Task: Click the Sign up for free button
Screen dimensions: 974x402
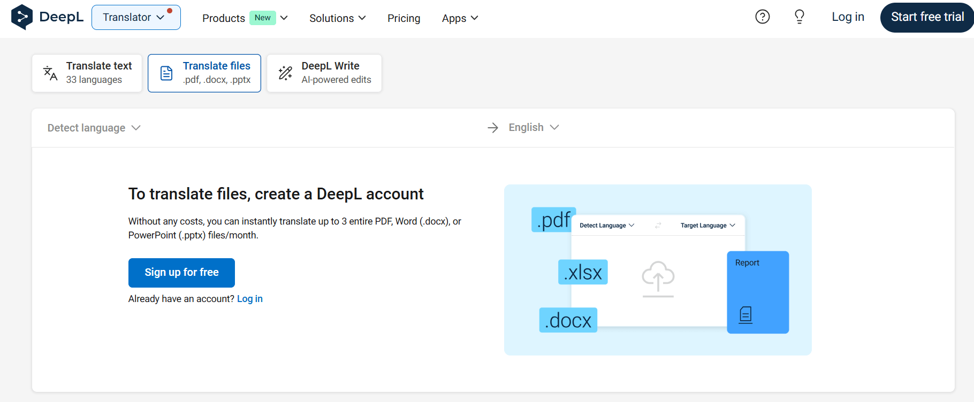Action: pyautogui.click(x=181, y=273)
